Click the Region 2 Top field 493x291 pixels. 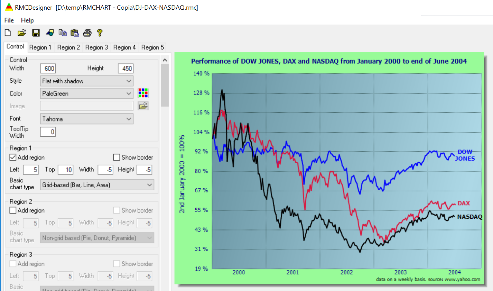coord(65,223)
